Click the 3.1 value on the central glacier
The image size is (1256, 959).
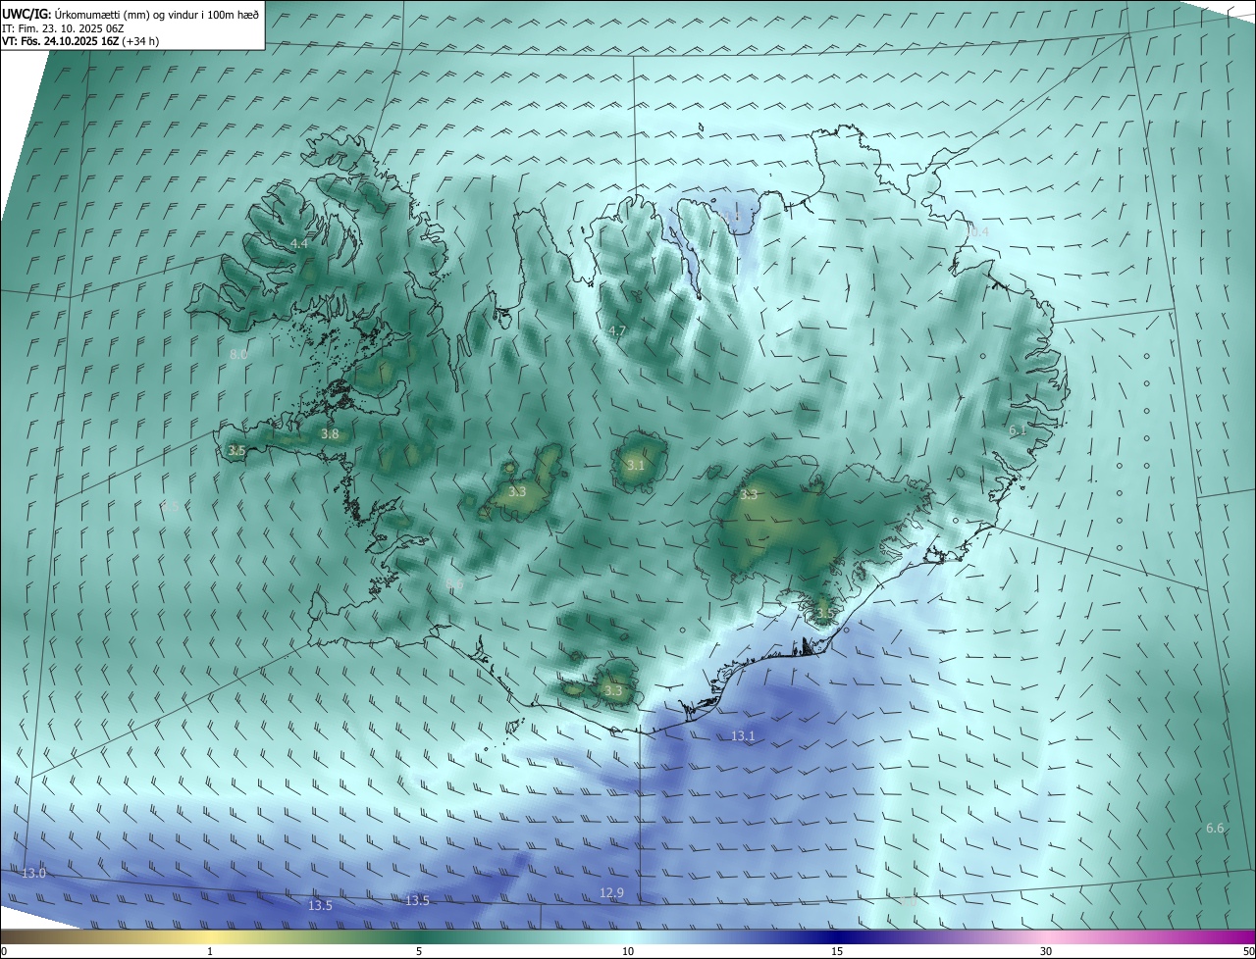[636, 465]
